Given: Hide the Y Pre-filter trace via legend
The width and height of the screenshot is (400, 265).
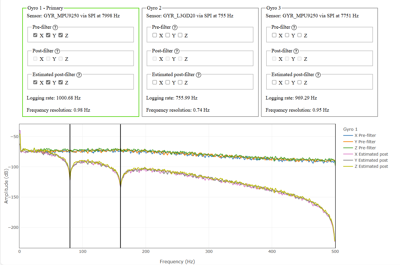Looking at the screenshot, I should tap(365, 141).
